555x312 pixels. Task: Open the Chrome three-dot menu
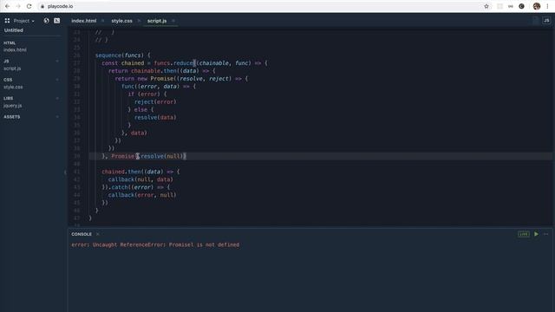coord(547,6)
